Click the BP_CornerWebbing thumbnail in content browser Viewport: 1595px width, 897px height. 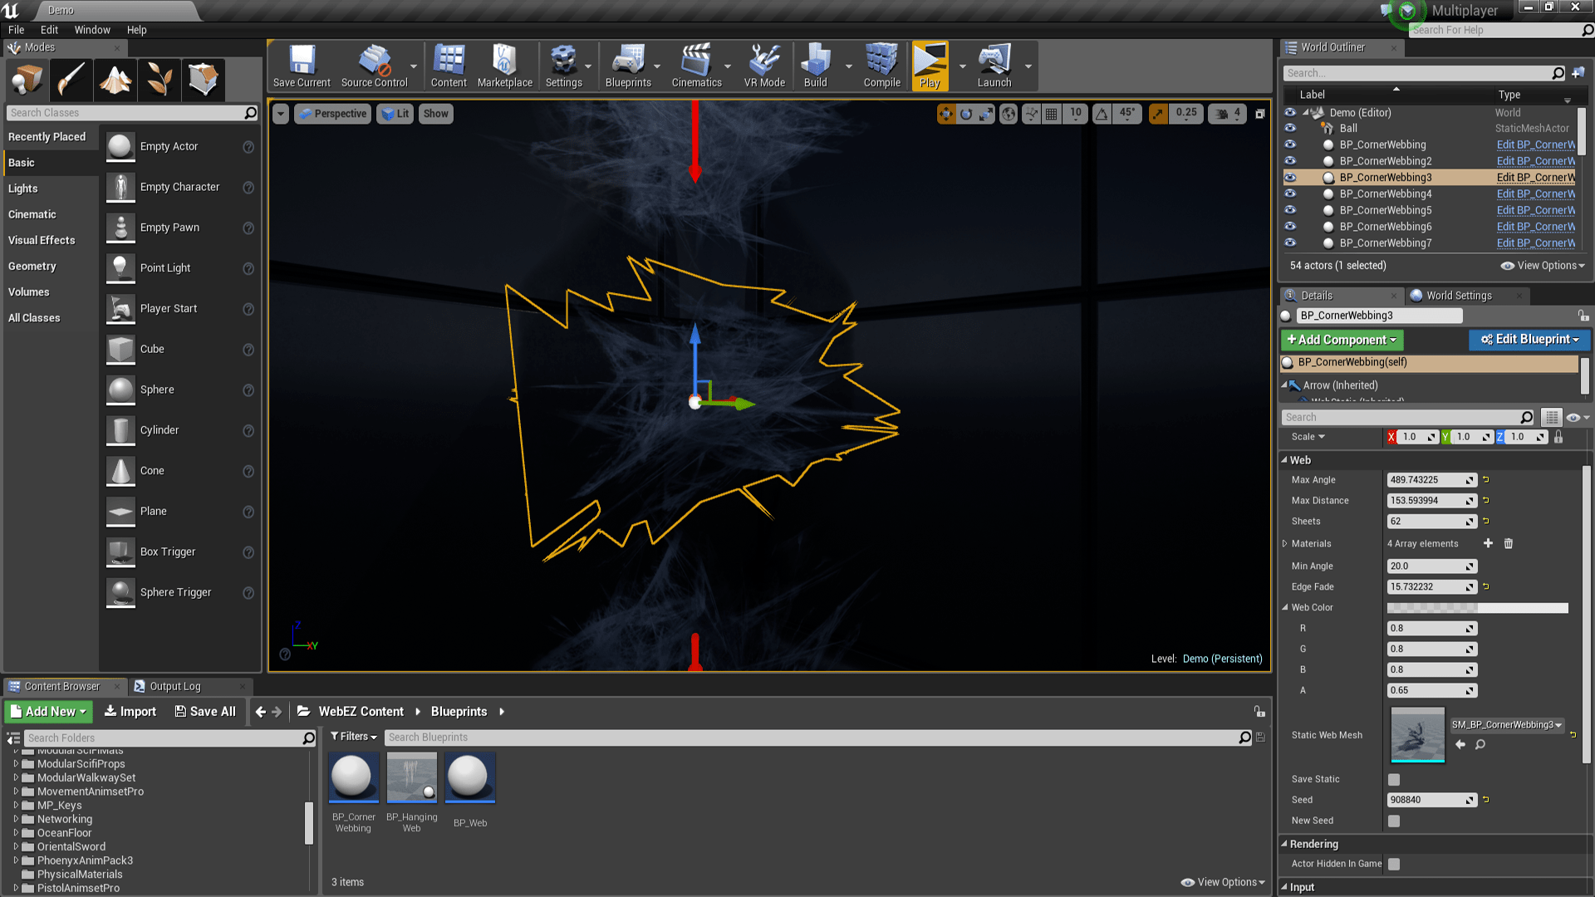[x=353, y=777]
